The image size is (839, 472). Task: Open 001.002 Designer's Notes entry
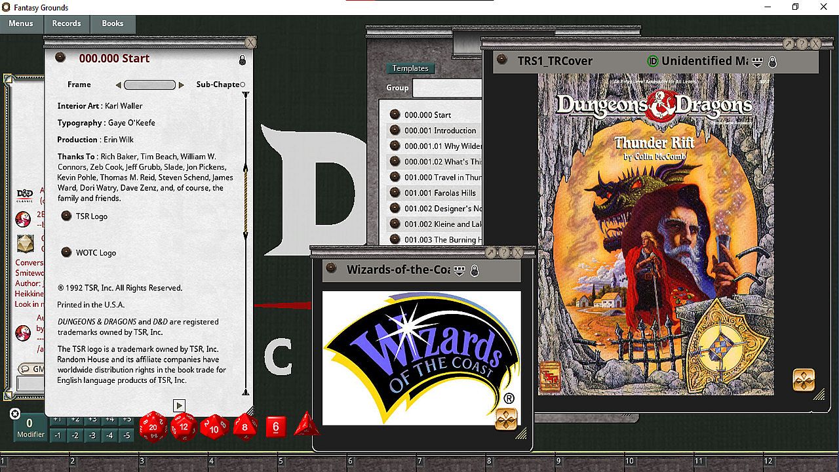pyautogui.click(x=434, y=208)
